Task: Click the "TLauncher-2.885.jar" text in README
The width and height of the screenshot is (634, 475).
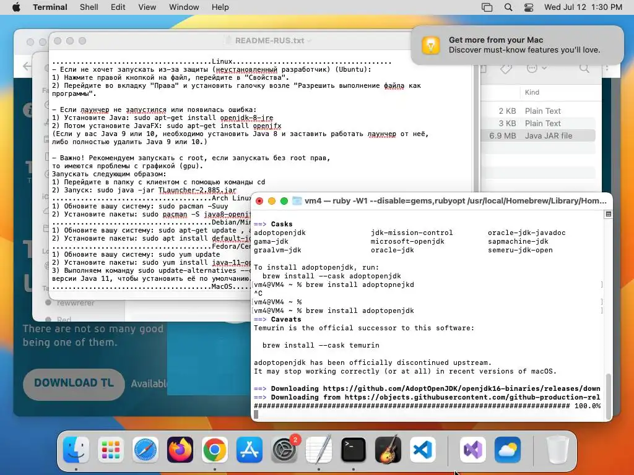Action: pos(198,190)
